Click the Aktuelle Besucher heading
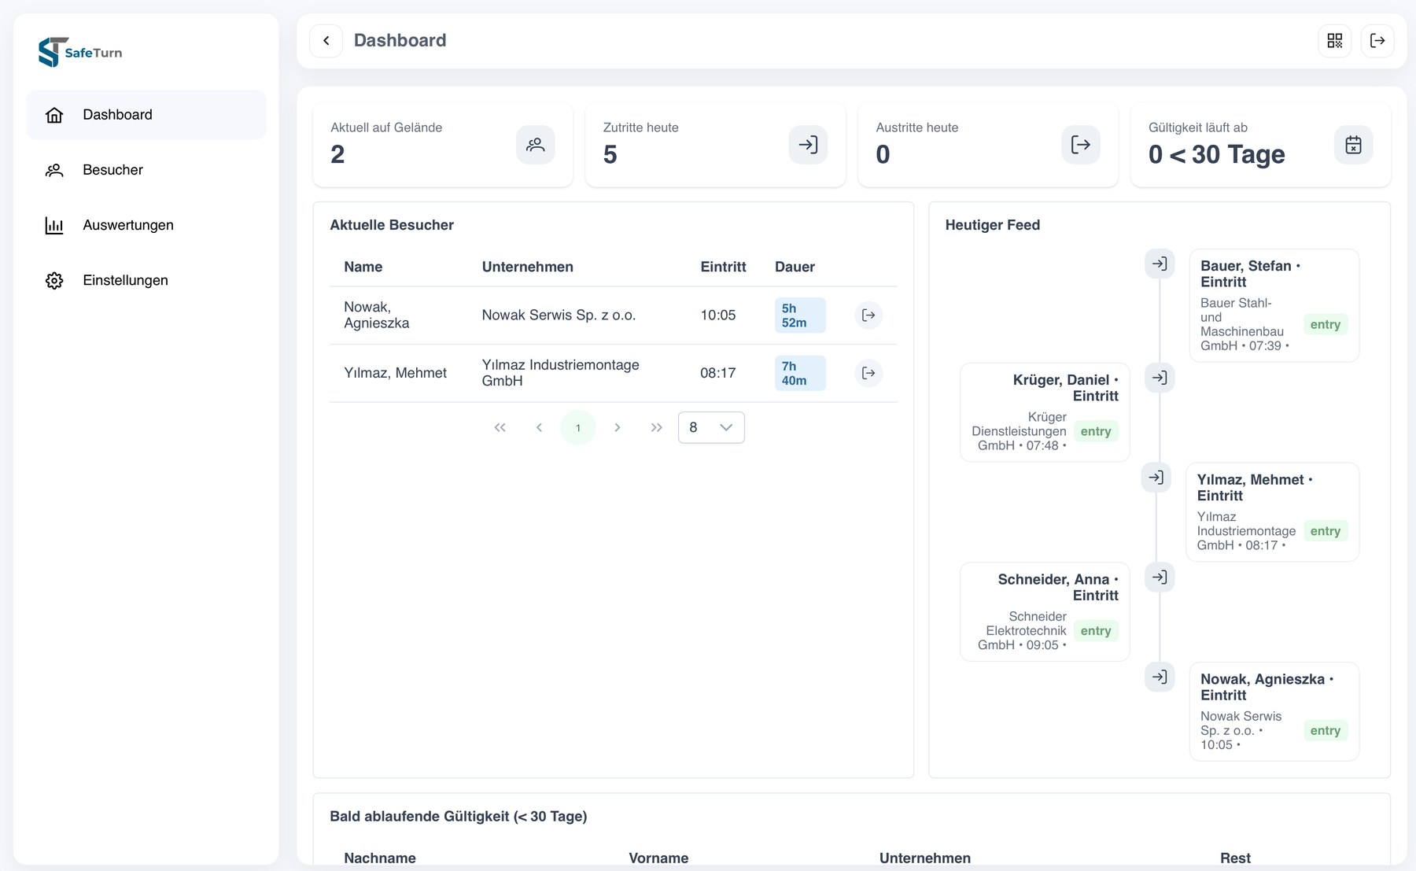Screen dimensions: 1416x871 tap(392, 225)
